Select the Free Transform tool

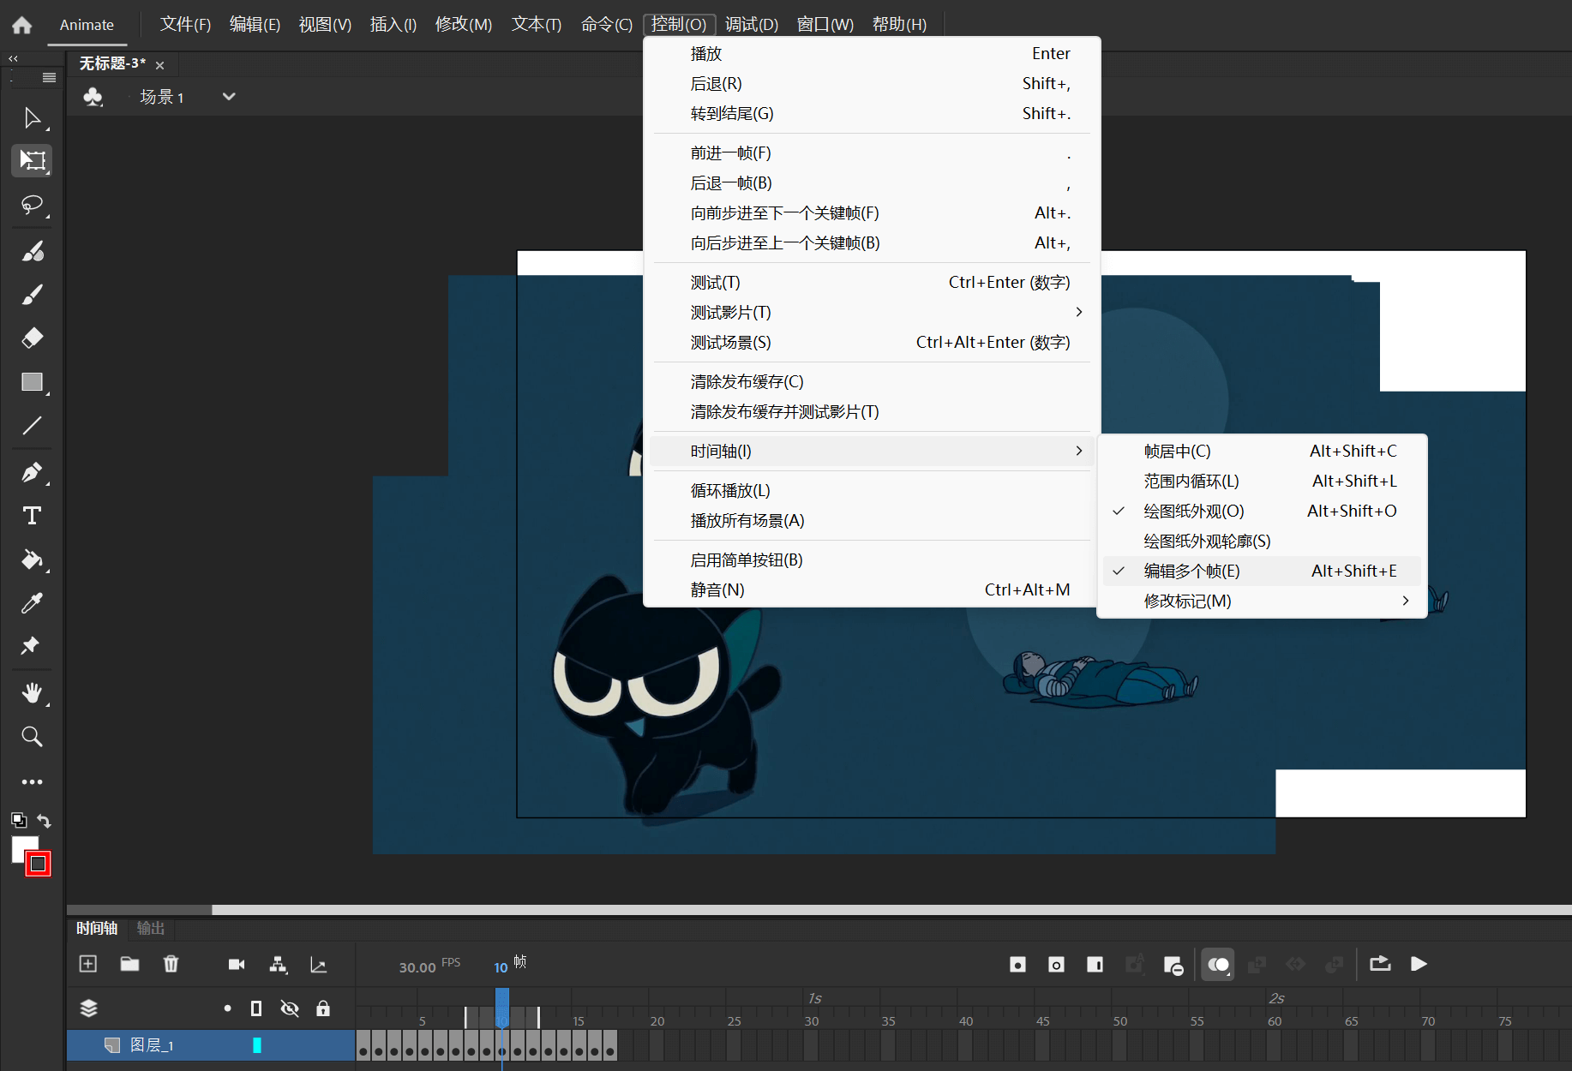click(x=32, y=160)
